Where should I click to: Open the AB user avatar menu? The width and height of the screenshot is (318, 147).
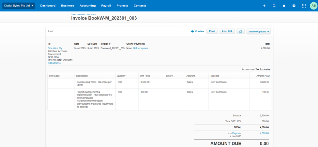tap(313, 6)
